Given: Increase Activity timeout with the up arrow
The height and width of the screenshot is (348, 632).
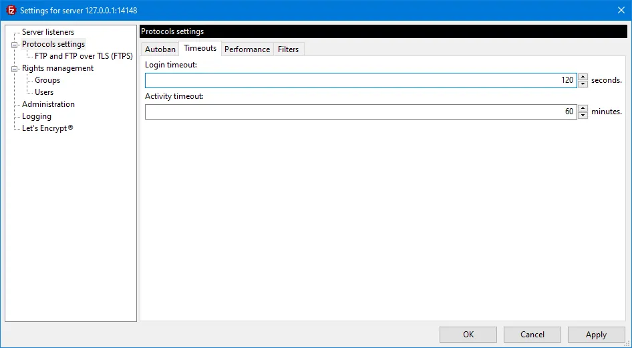Looking at the screenshot, I should pyautogui.click(x=583, y=108).
